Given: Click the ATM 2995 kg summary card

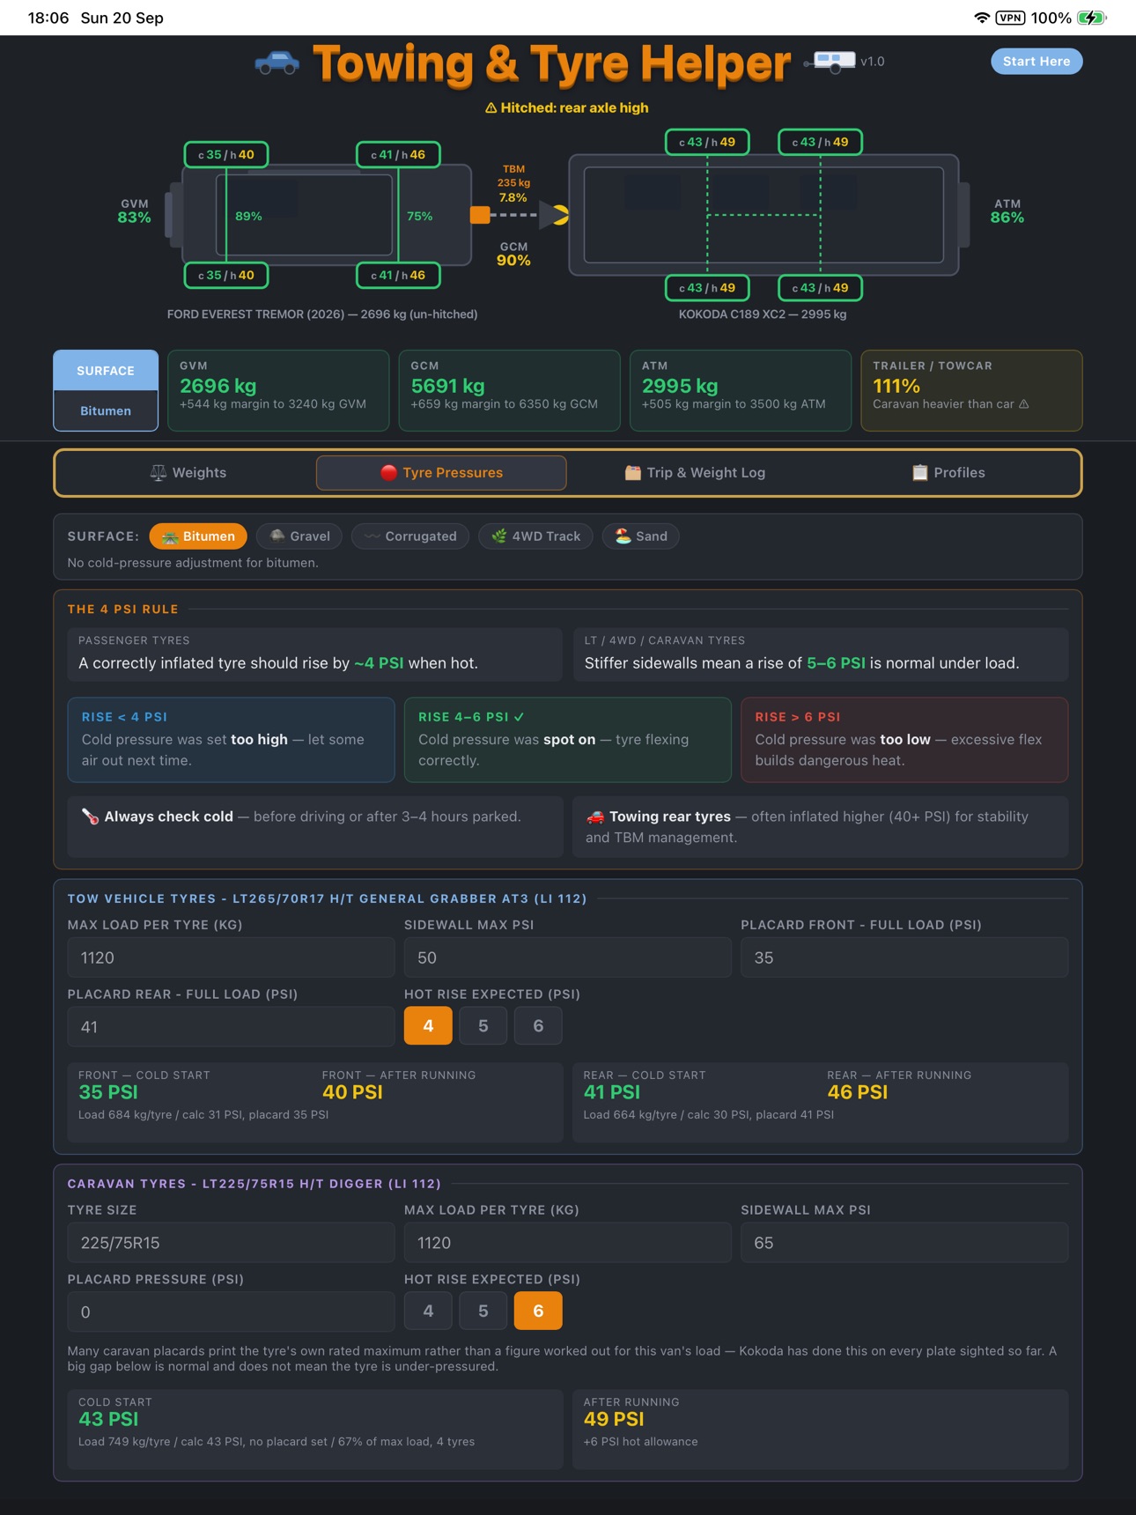Looking at the screenshot, I should click(x=741, y=391).
